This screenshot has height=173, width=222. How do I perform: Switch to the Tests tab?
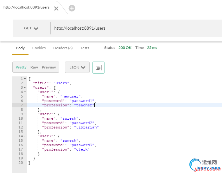click(x=85, y=48)
